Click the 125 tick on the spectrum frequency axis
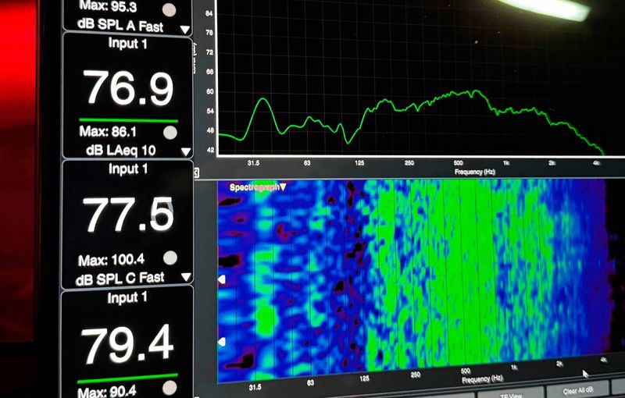Screen dimensions: 625x398 [x=359, y=163]
